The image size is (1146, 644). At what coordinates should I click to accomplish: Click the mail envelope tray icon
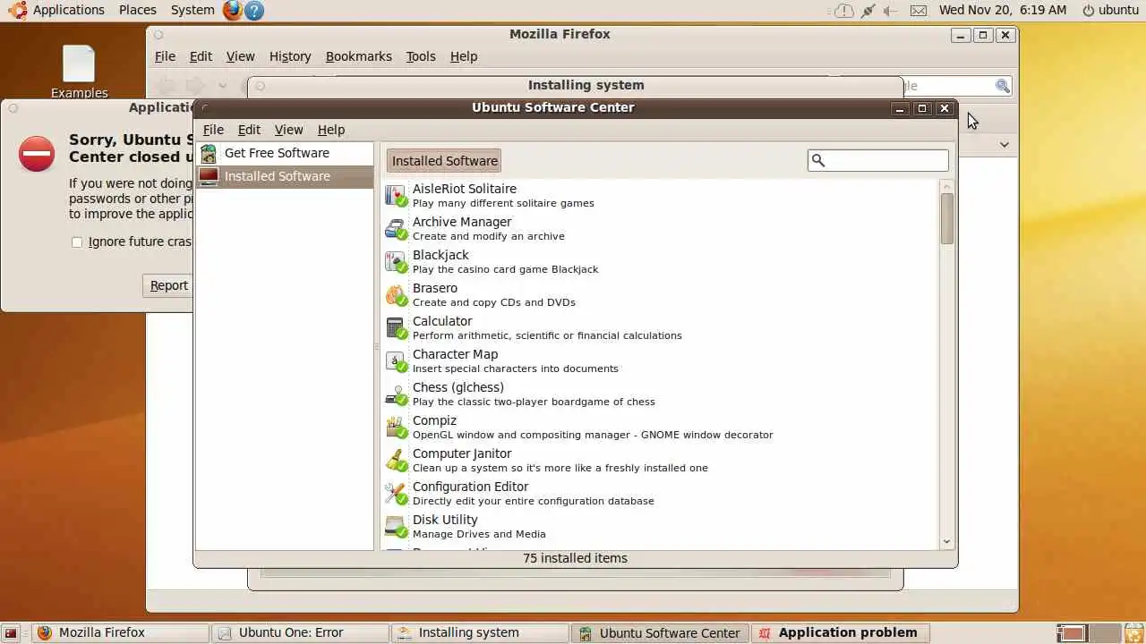918,11
